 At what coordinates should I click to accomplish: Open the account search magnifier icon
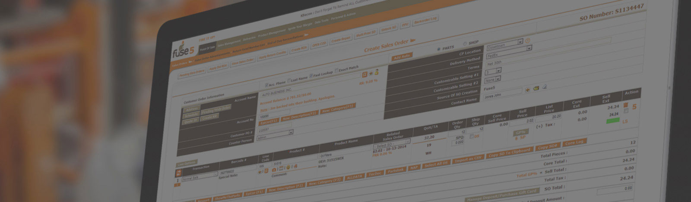(365, 74)
